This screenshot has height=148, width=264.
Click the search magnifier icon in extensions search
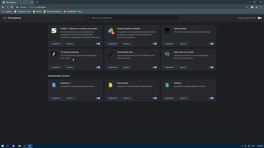[88, 18]
